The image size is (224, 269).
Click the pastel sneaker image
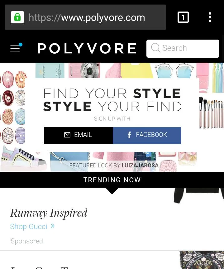pos(23,159)
